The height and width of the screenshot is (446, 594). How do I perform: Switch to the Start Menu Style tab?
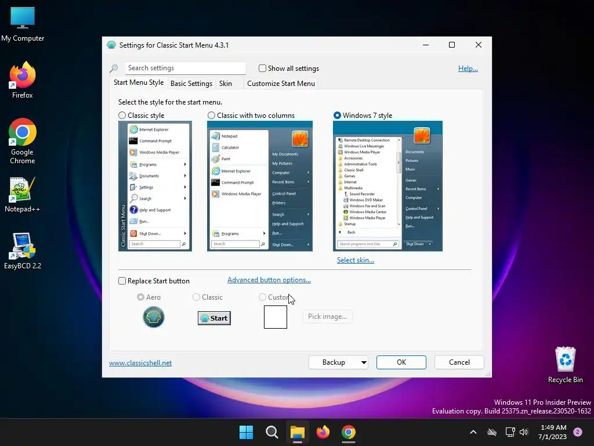pyautogui.click(x=139, y=82)
